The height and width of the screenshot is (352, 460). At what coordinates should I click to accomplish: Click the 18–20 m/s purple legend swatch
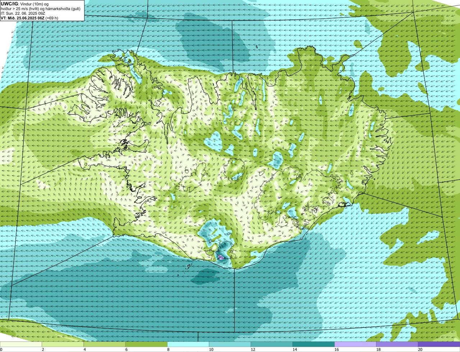(397, 344)
